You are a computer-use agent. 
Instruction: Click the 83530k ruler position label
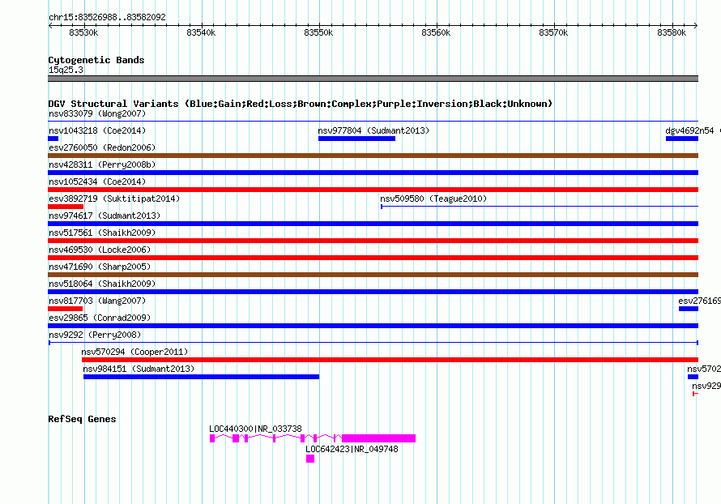click(83, 32)
